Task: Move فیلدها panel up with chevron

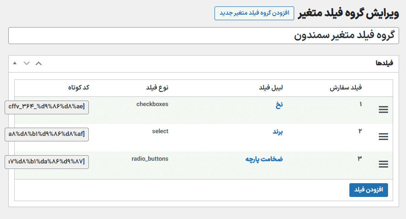Action: point(39,63)
